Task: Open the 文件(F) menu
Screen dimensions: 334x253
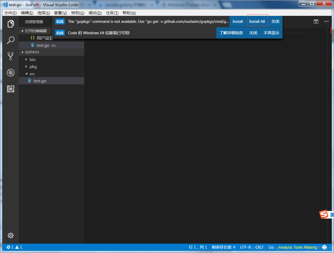Action: click(10, 13)
